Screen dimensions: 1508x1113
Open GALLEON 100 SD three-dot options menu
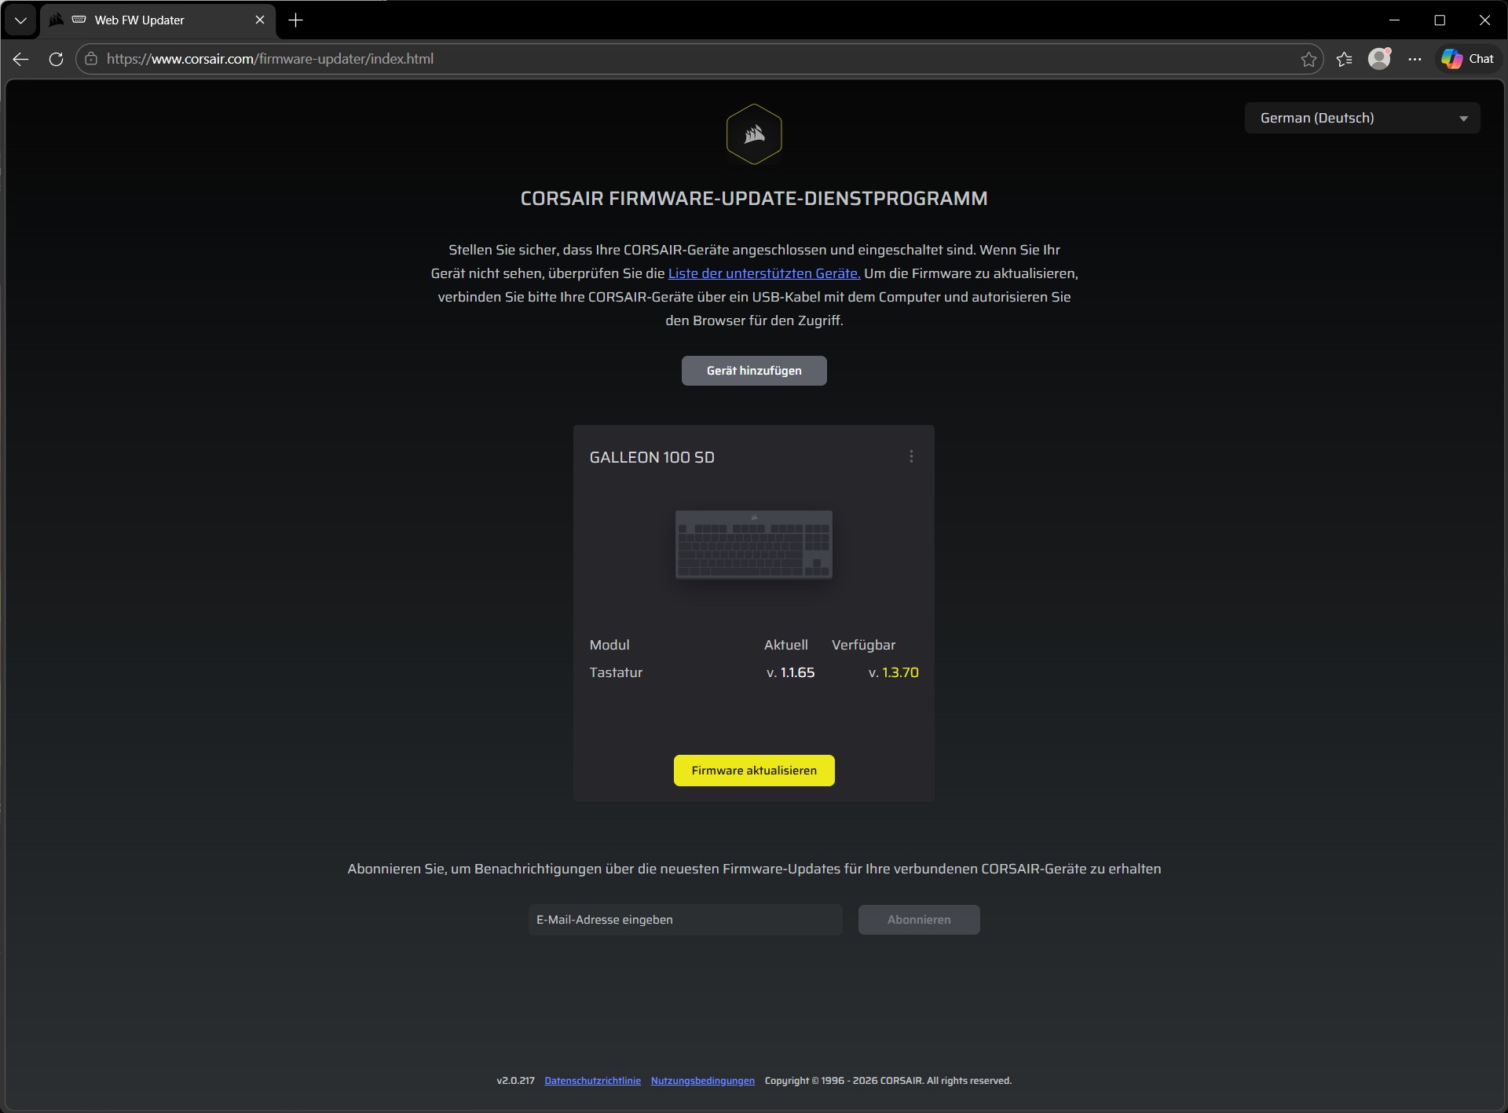(911, 456)
